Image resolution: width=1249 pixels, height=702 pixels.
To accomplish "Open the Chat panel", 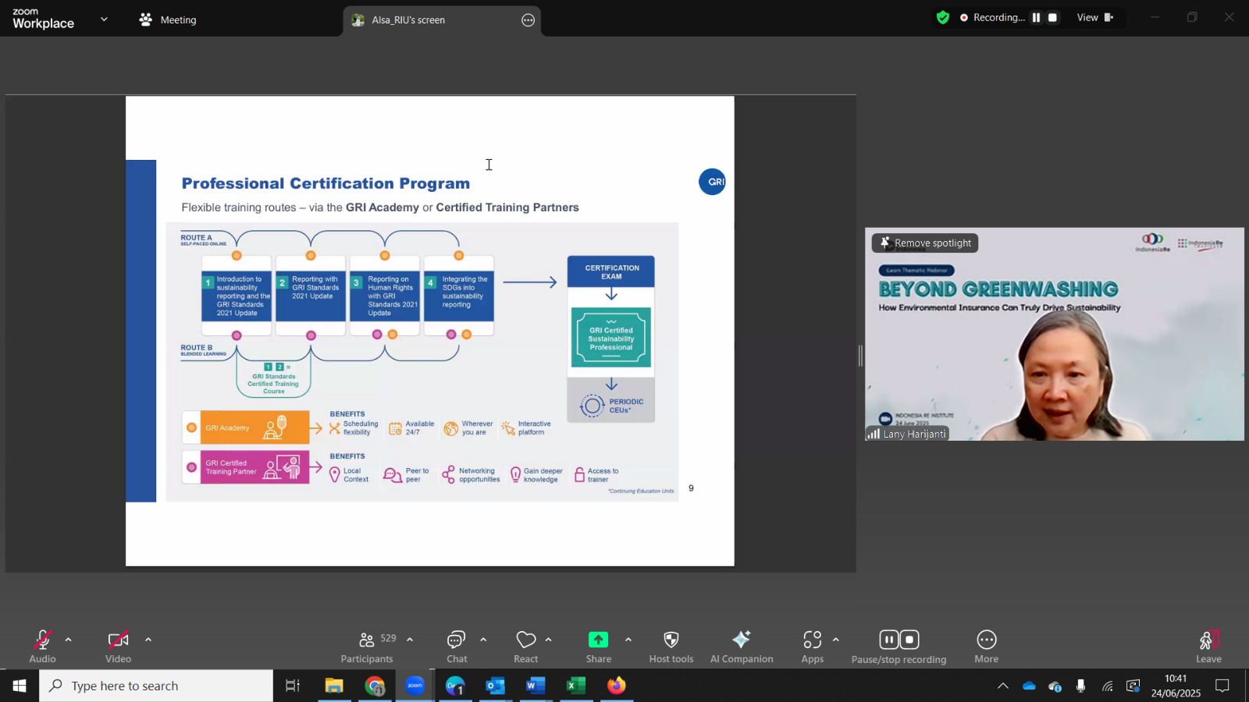I will click(x=457, y=647).
